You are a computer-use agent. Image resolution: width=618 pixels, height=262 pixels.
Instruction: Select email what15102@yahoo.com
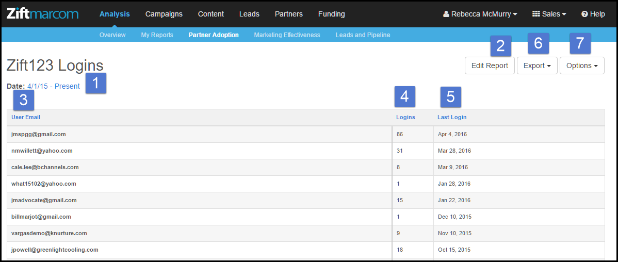44,184
